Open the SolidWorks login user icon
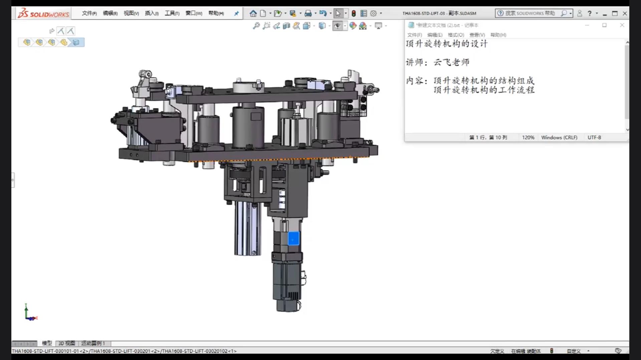 tap(580, 13)
